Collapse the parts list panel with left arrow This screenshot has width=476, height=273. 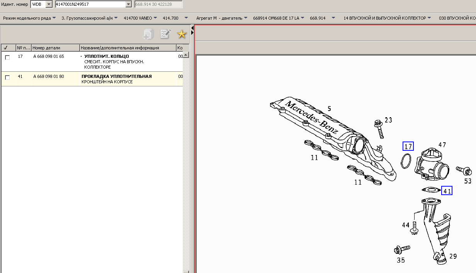(x=192, y=29)
